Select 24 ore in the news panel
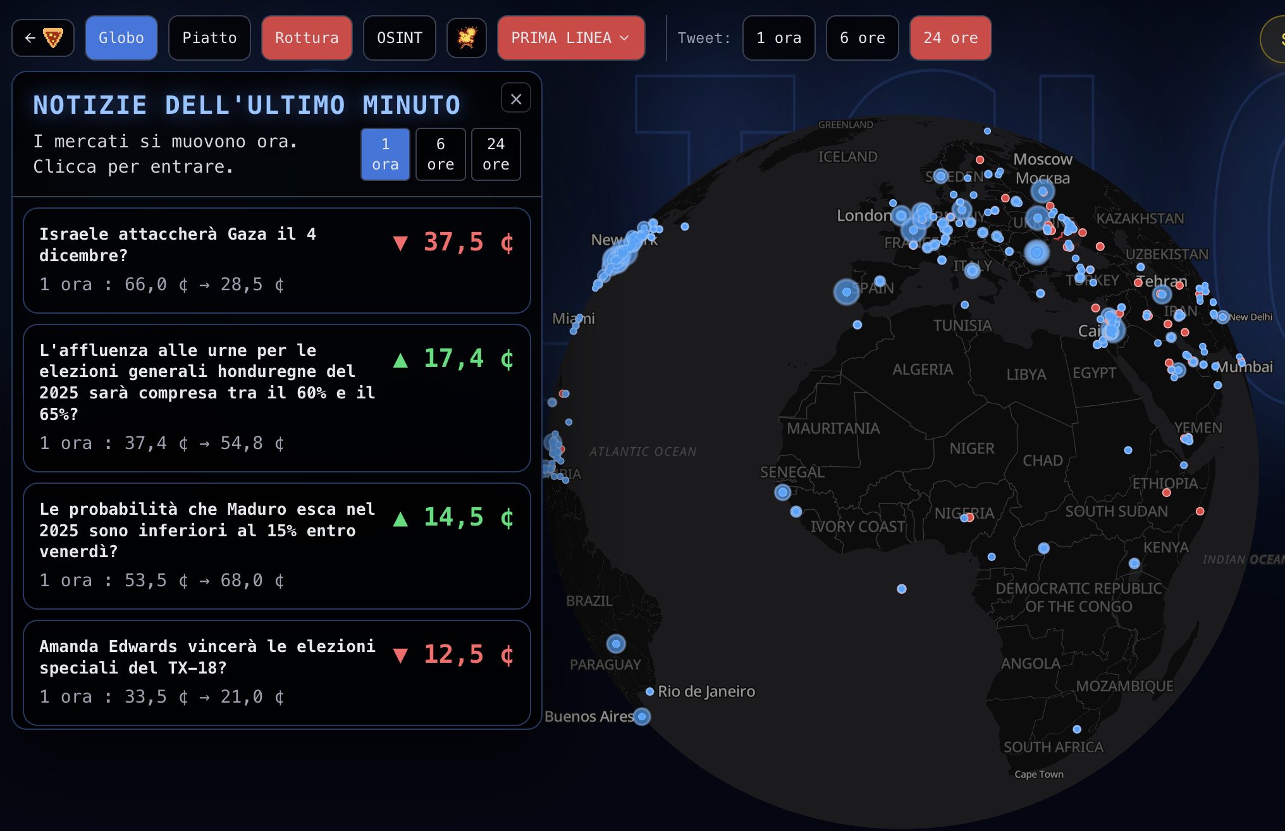This screenshot has width=1285, height=831. 496,154
